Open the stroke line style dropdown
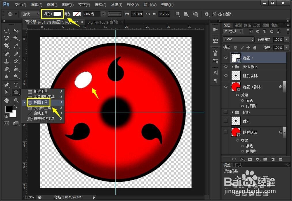 click(x=115, y=14)
